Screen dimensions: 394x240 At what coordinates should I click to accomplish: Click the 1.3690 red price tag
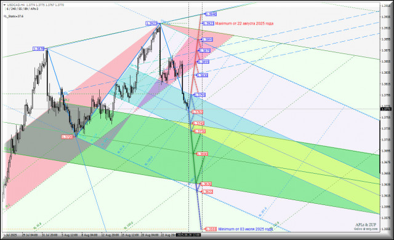203,154
